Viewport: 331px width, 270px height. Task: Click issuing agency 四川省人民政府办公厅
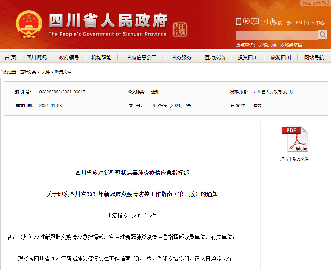coord(273,92)
